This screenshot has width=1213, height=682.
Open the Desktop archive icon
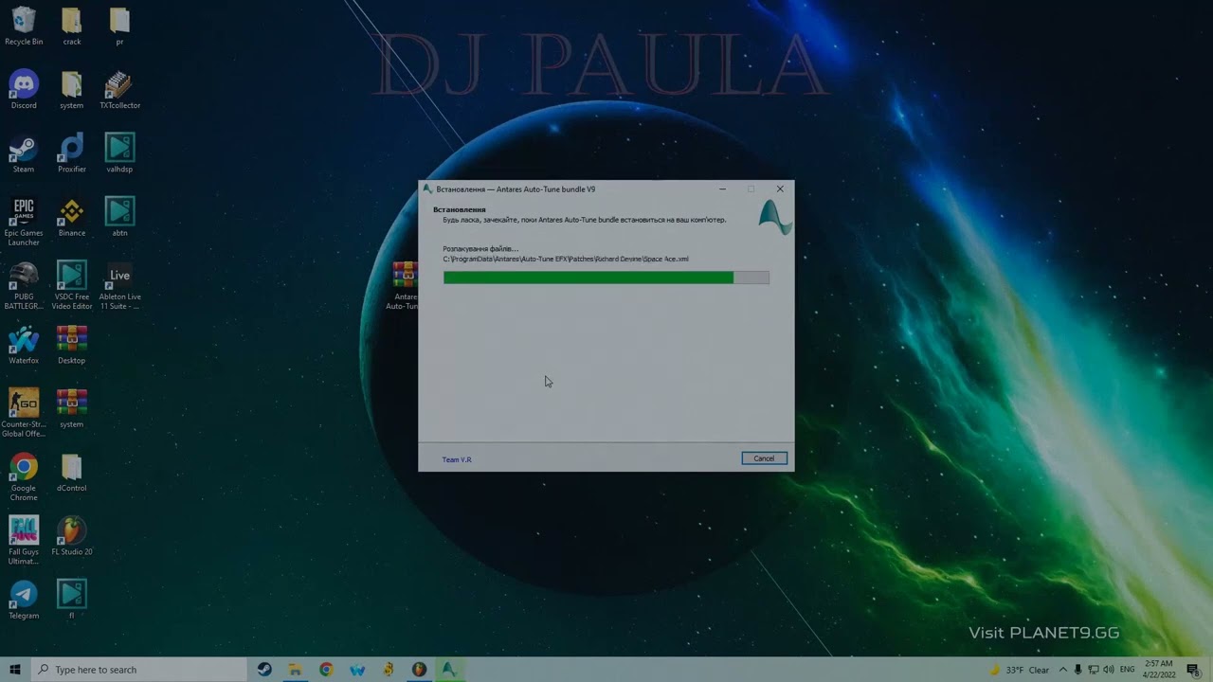[72, 344]
